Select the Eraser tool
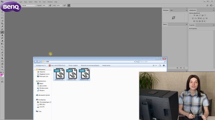Screen dimensions: 215x120 point(2,41)
